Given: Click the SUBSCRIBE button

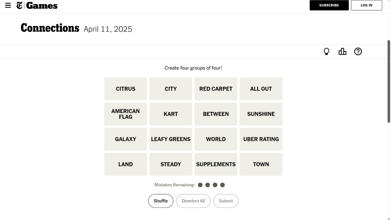Looking at the screenshot, I should [x=329, y=5].
